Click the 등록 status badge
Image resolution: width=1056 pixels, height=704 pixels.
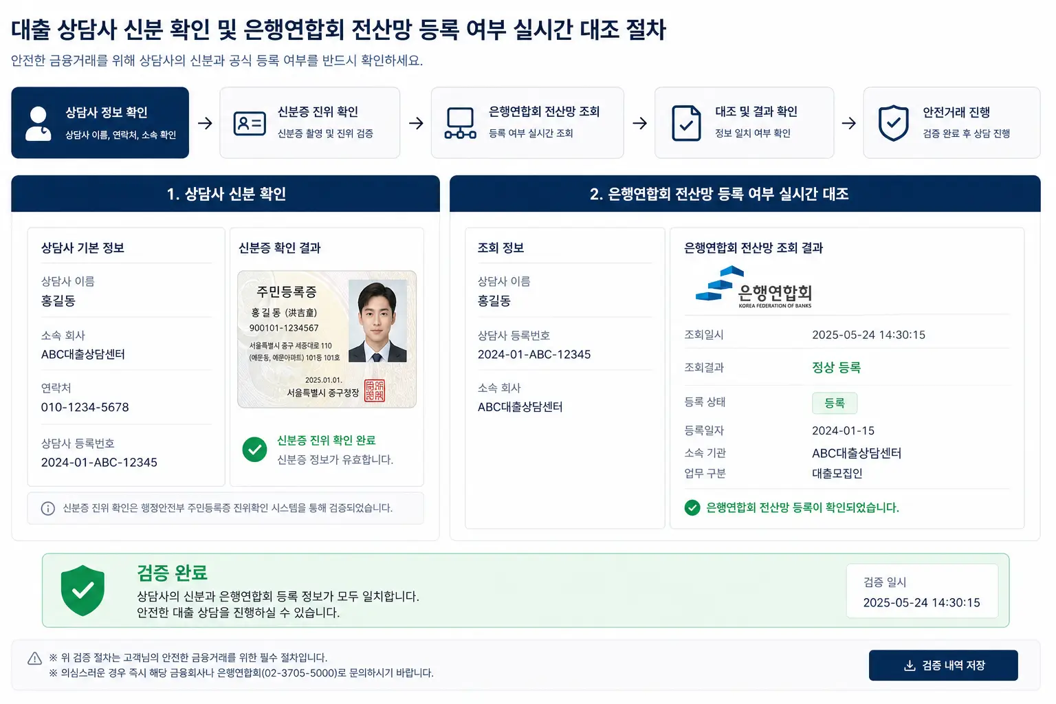point(835,403)
